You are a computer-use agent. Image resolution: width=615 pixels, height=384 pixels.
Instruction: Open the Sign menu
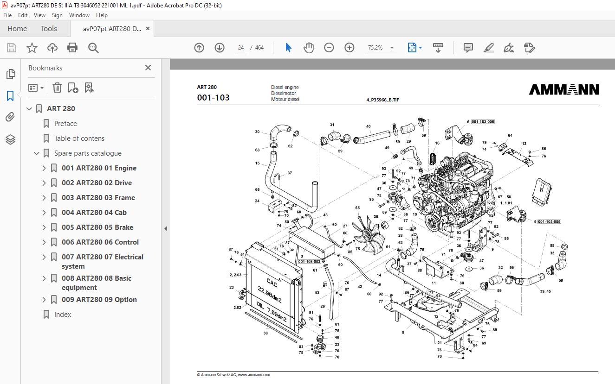[x=57, y=15]
